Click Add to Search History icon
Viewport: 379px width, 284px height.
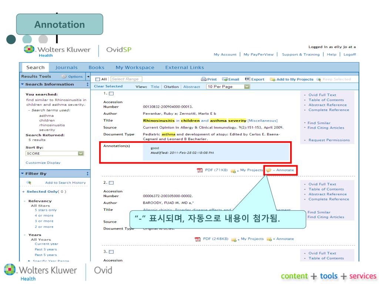pyautogui.click(x=29, y=183)
